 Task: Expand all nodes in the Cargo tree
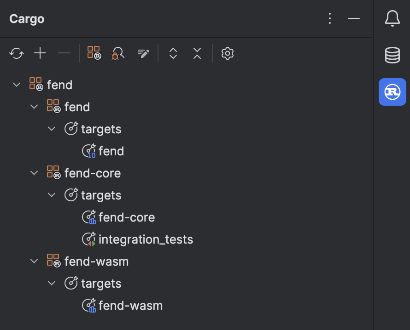(173, 53)
